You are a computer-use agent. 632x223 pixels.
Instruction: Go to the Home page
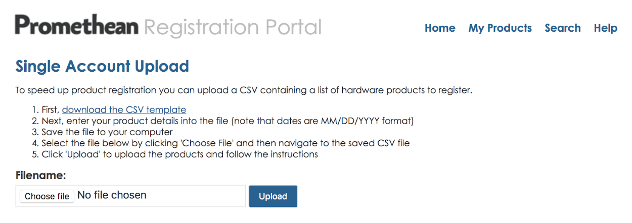coord(440,28)
